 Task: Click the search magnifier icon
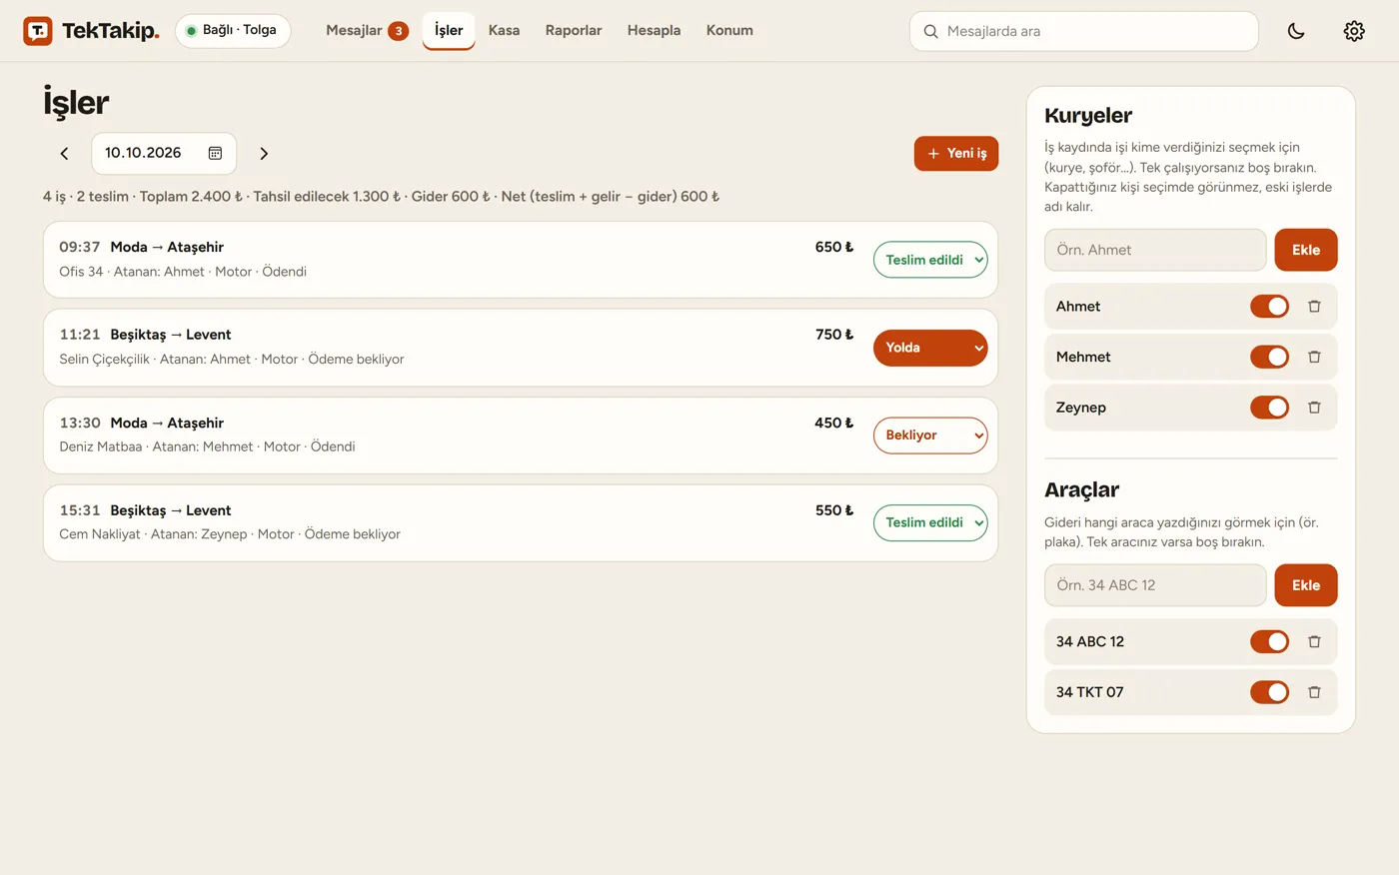point(930,31)
